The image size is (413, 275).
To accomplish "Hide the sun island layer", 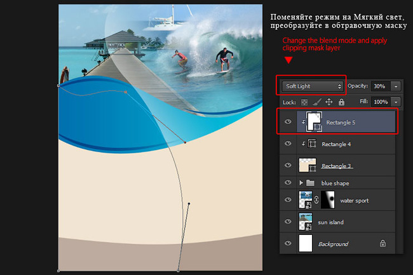I will click(288, 221).
